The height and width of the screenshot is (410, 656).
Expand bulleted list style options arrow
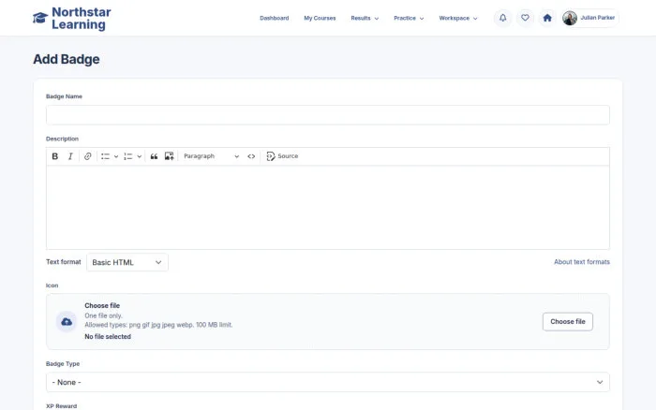click(116, 156)
